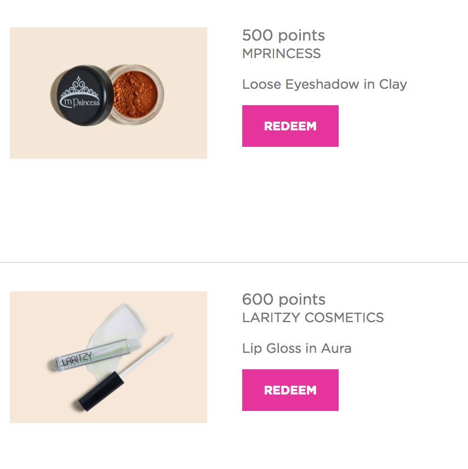Click the LARITZY label printed on the tube

point(77,359)
